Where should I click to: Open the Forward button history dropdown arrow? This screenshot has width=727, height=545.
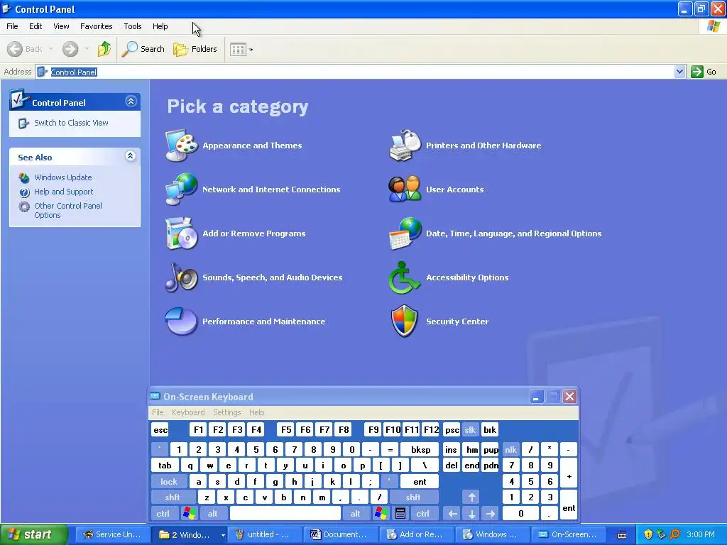pyautogui.click(x=87, y=49)
